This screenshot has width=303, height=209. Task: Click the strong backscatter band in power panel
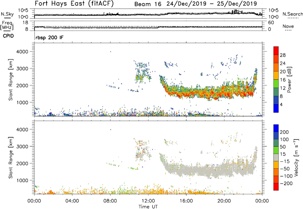[x=209, y=92]
